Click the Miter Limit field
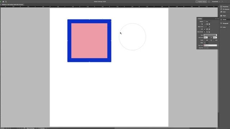The image size is (230, 129). [207, 27]
